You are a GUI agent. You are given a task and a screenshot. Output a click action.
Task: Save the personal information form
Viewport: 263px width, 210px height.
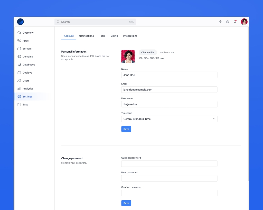(x=126, y=129)
